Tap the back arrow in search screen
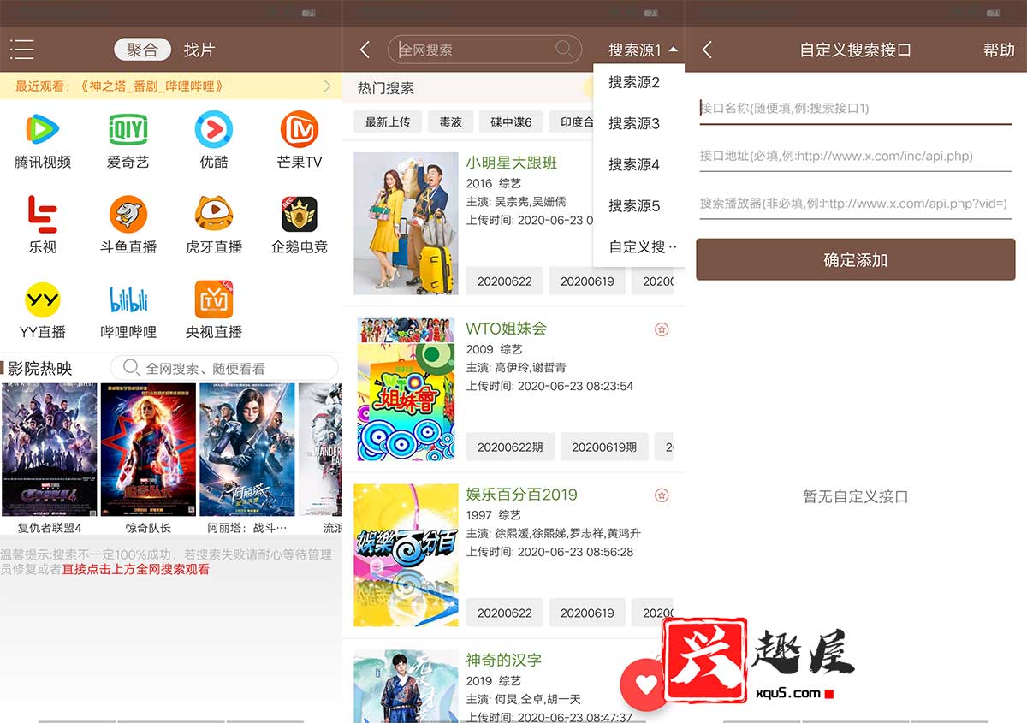Image resolution: width=1027 pixels, height=723 pixels. point(365,50)
